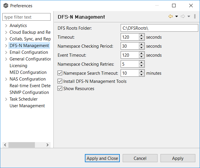This screenshot has height=168, width=200.
Task: Toggle the Show Resources checkbox
Action: 60,89
